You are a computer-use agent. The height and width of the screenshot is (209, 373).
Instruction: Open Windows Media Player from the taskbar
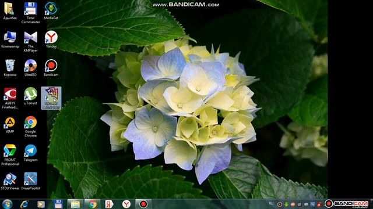[x=41, y=204]
